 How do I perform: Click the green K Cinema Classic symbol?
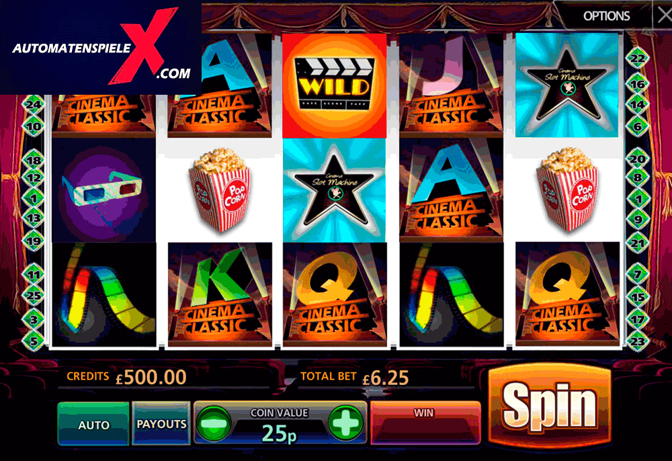(x=220, y=294)
